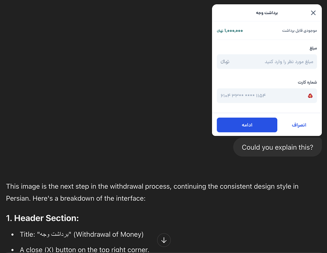Screen dimensions: 327x253
Task: Click the "Title" bullet about Withdrawal of Money
Action: [82, 235]
